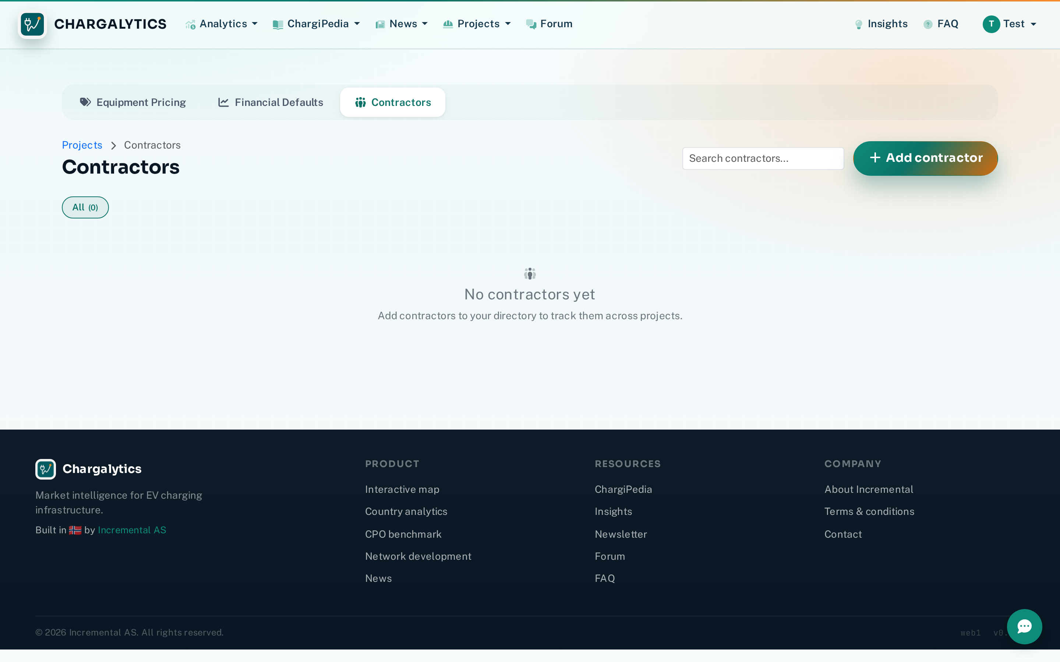Click the Chargalytics footer logo icon
Viewport: 1060px width, 662px height.
coord(46,469)
